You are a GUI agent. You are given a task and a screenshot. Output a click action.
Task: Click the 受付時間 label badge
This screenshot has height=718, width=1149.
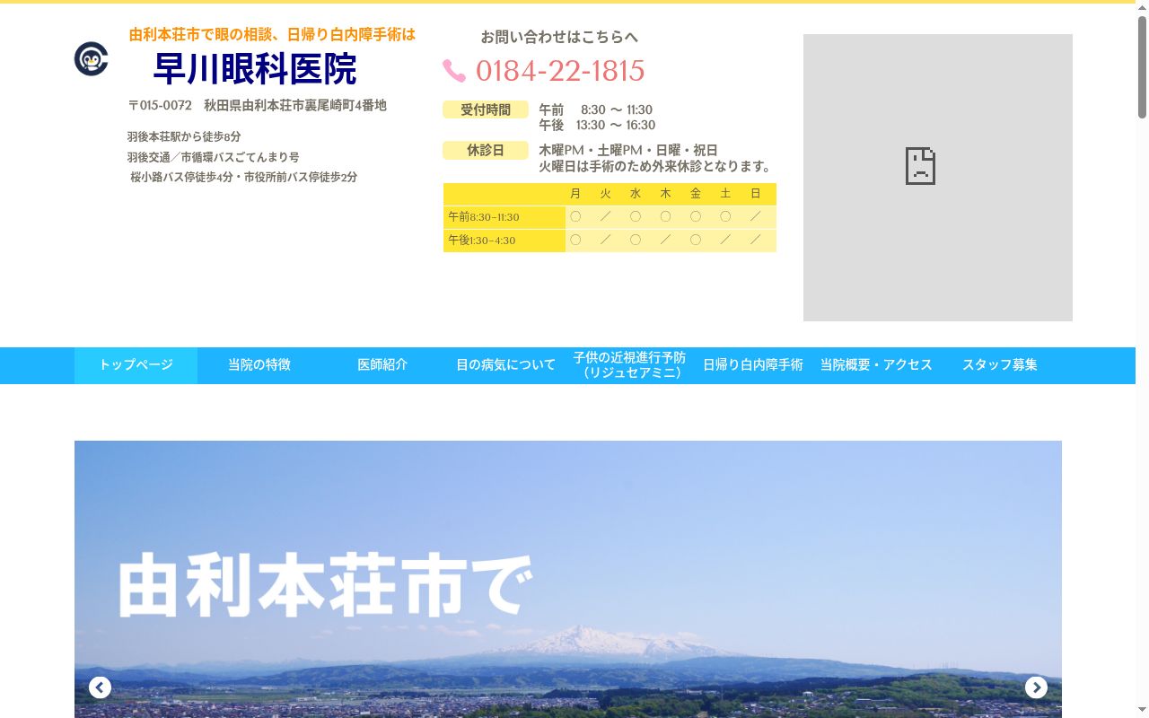486,109
